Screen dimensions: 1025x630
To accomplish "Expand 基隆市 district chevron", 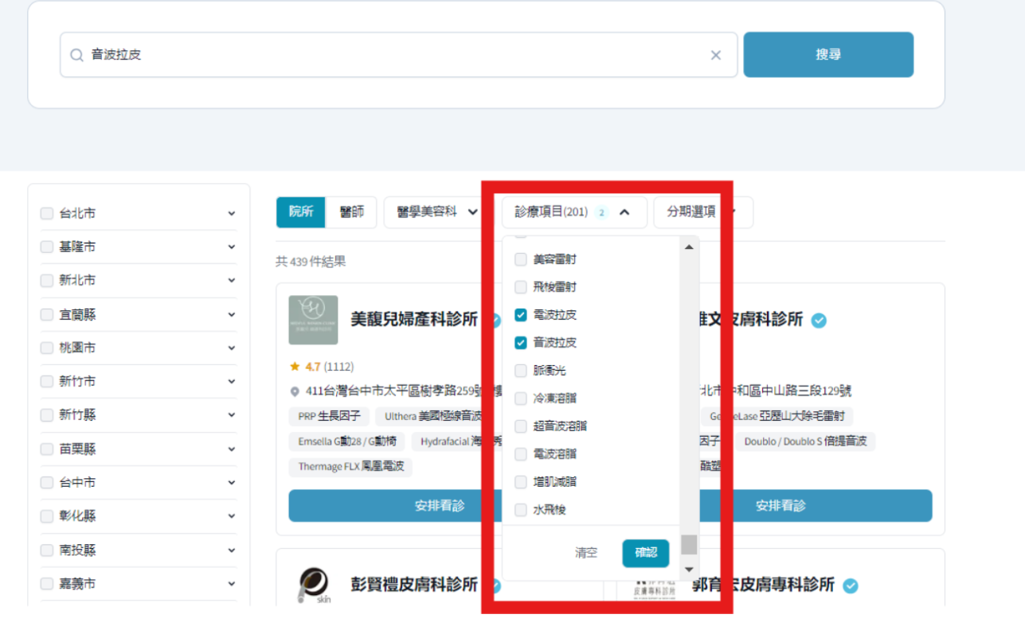I will coord(231,247).
